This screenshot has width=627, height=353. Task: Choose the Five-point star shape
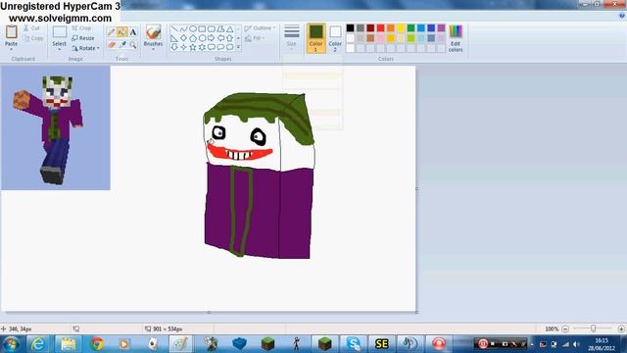point(193,47)
